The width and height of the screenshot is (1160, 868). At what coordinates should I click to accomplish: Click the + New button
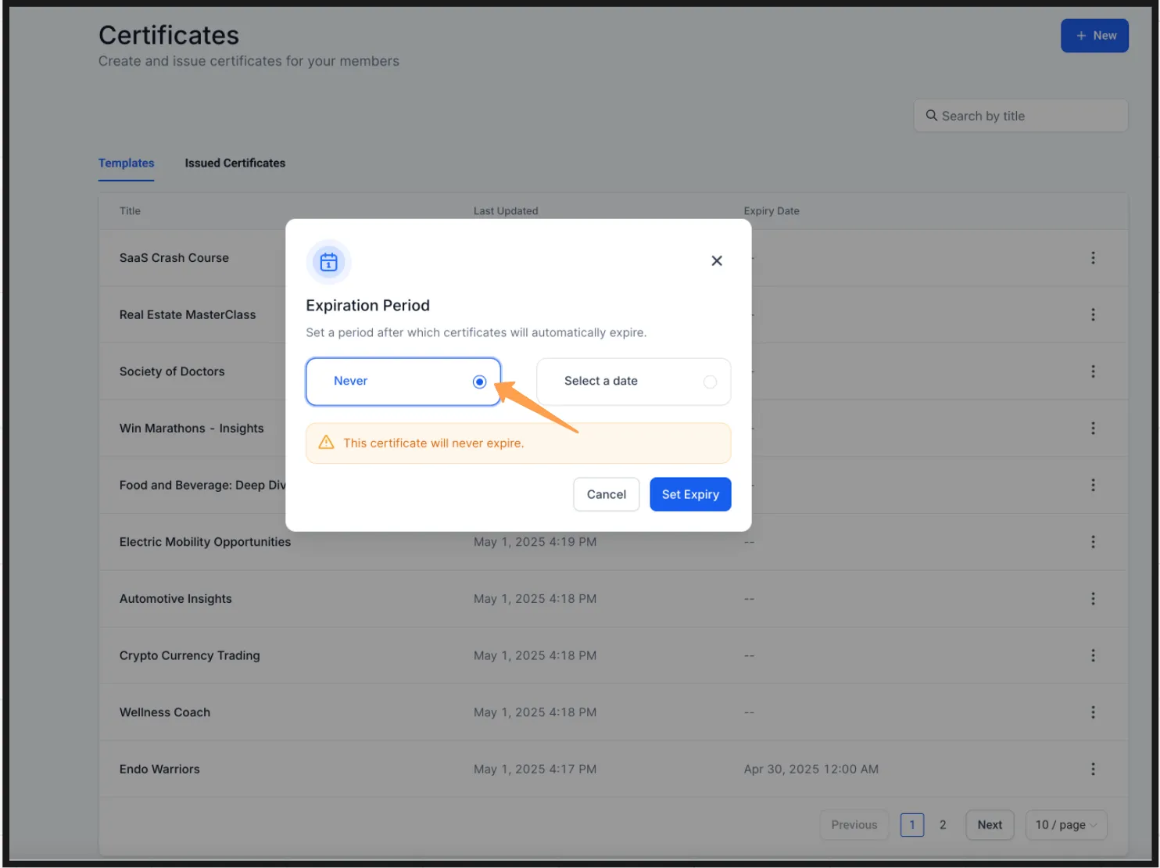(1094, 36)
